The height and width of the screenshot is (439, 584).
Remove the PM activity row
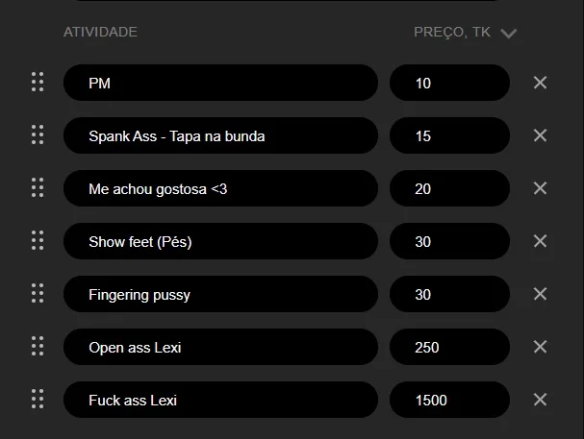pos(540,83)
